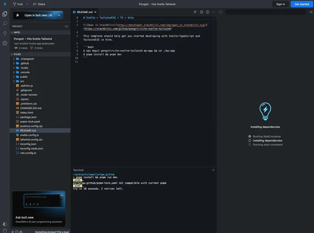Open svelte.config.js in the file tree
Screen dimensions: 314x233
pos(40,135)
